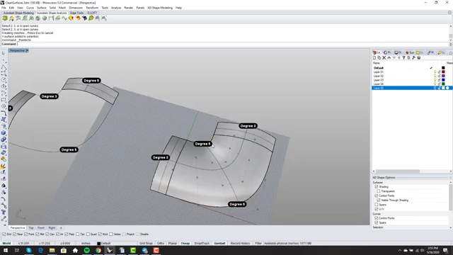The height and width of the screenshot is (255, 453).
Task: Open File Explorer from taskbar
Action: coord(52,250)
